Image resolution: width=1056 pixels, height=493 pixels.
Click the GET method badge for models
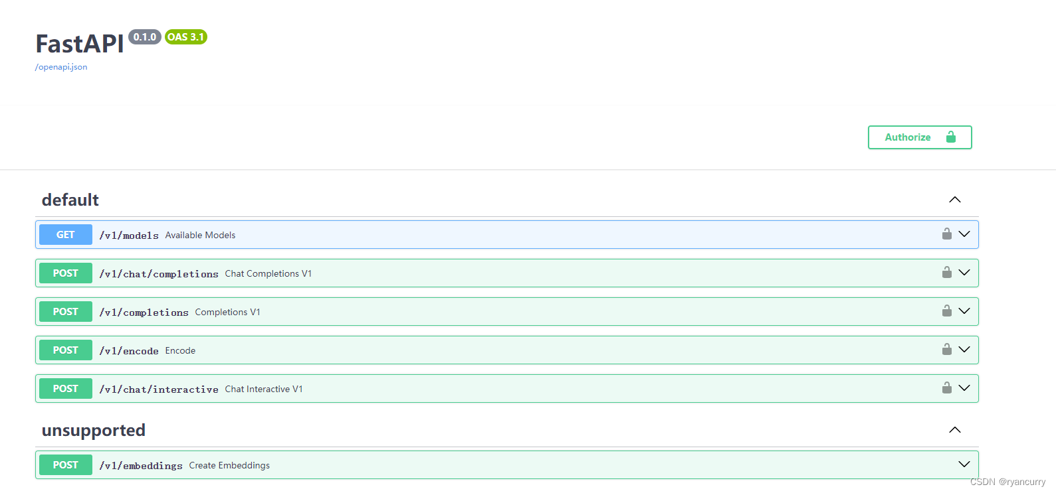[x=66, y=235]
